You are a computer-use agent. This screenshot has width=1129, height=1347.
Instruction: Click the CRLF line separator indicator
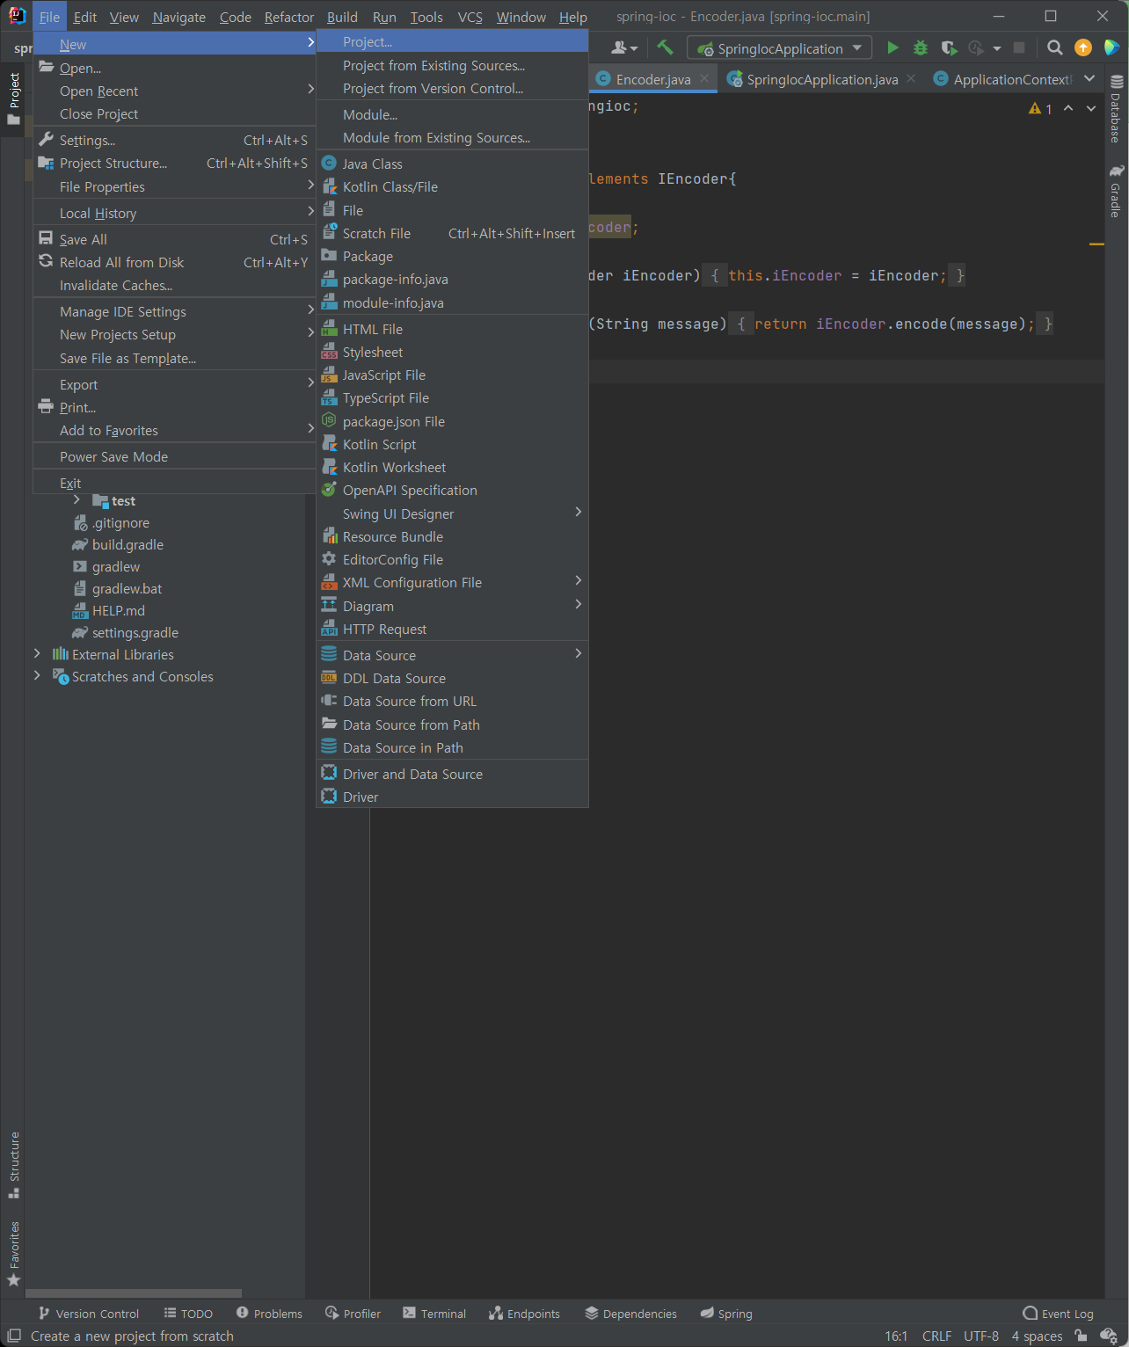point(936,1336)
